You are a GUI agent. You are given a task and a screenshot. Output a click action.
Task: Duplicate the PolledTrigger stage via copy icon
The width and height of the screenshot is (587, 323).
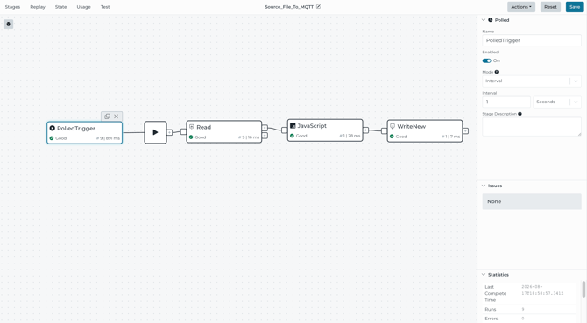107,116
